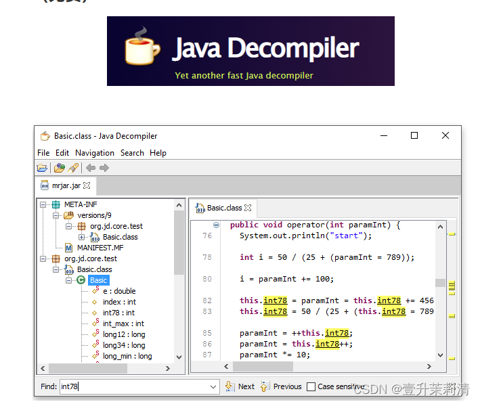The height and width of the screenshot is (402, 480).
Task: Toggle the Case sensitive checkbox
Action: 311,386
